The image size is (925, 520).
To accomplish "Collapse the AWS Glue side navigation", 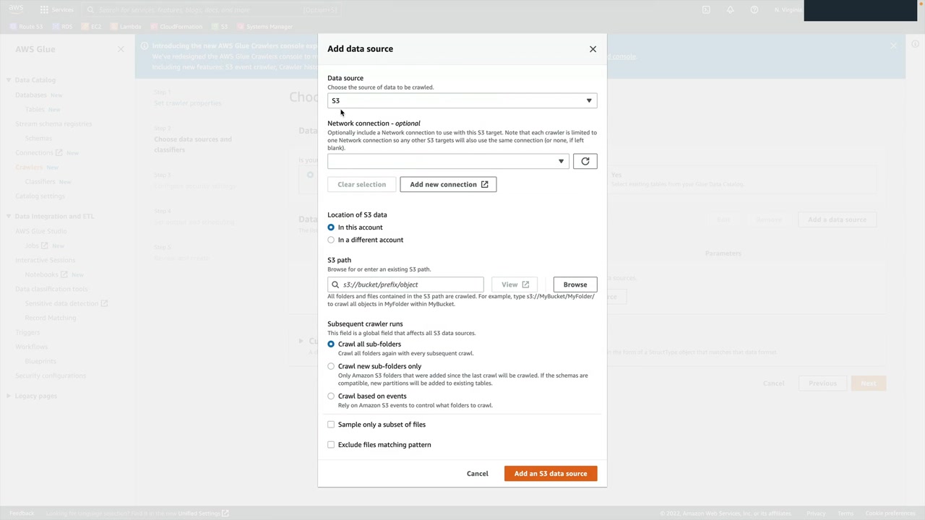I will pyautogui.click(x=121, y=49).
